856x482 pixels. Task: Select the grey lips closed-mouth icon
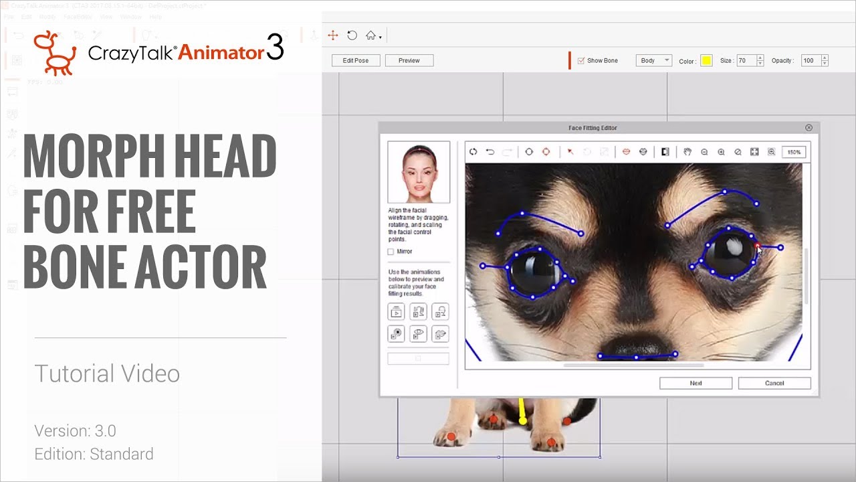643,152
